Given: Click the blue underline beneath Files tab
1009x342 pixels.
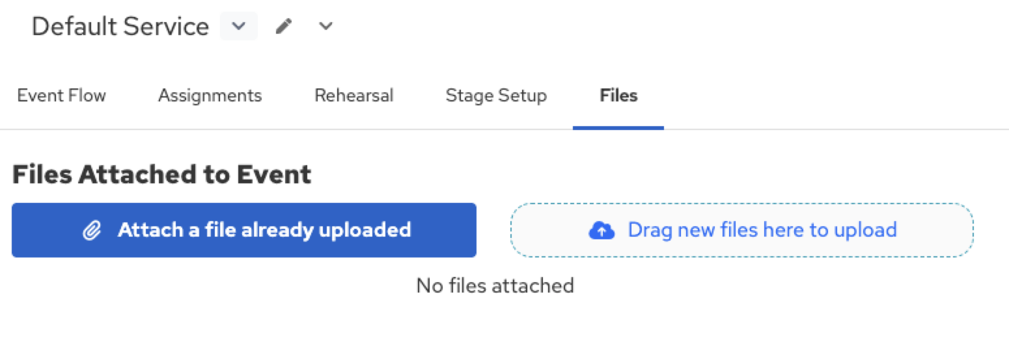Looking at the screenshot, I should point(618,127).
